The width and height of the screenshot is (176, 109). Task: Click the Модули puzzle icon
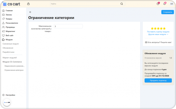click(x=3, y=39)
